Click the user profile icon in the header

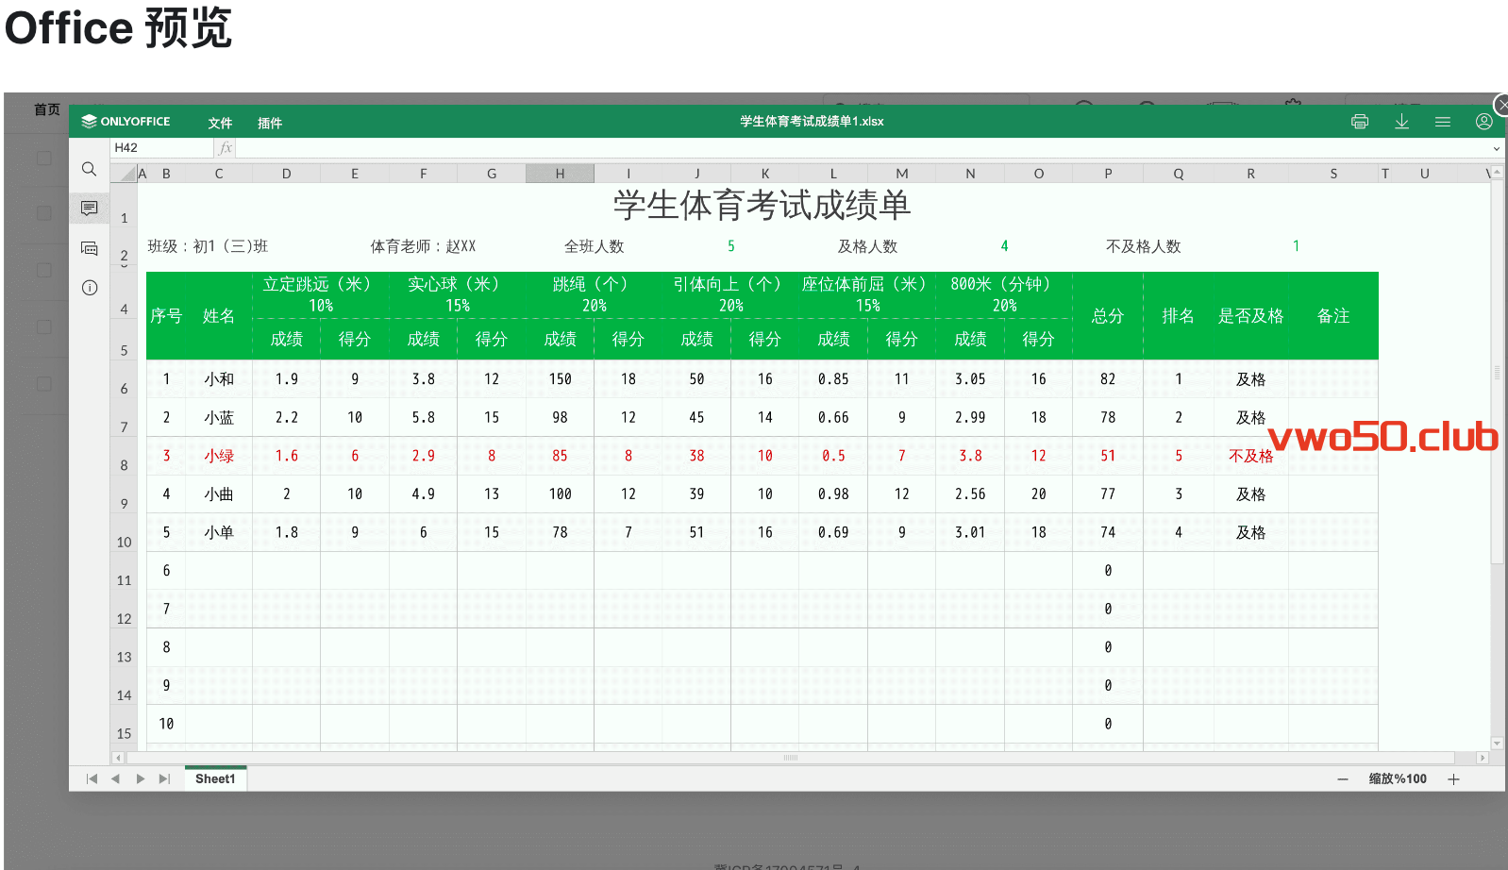(1483, 122)
